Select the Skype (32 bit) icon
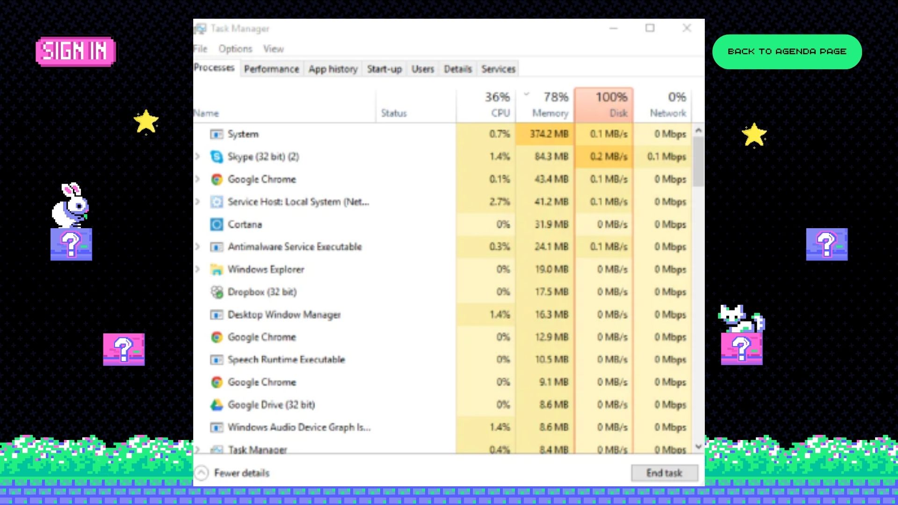This screenshot has height=505, width=898. (216, 157)
